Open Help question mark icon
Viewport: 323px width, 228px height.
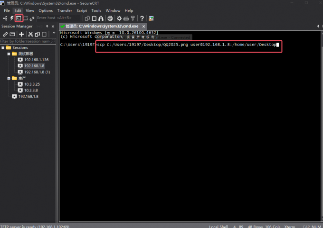[142, 18]
